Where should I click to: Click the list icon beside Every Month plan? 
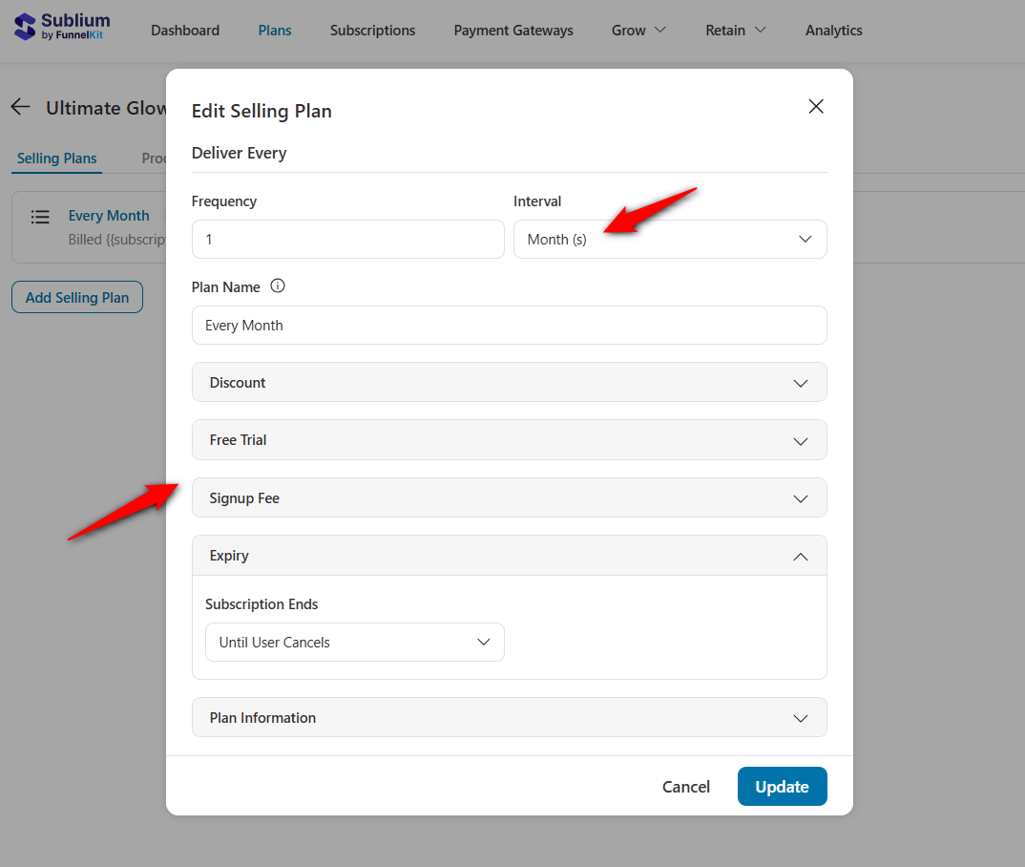pos(40,217)
